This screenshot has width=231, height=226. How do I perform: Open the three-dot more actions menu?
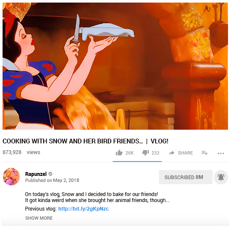(221, 154)
